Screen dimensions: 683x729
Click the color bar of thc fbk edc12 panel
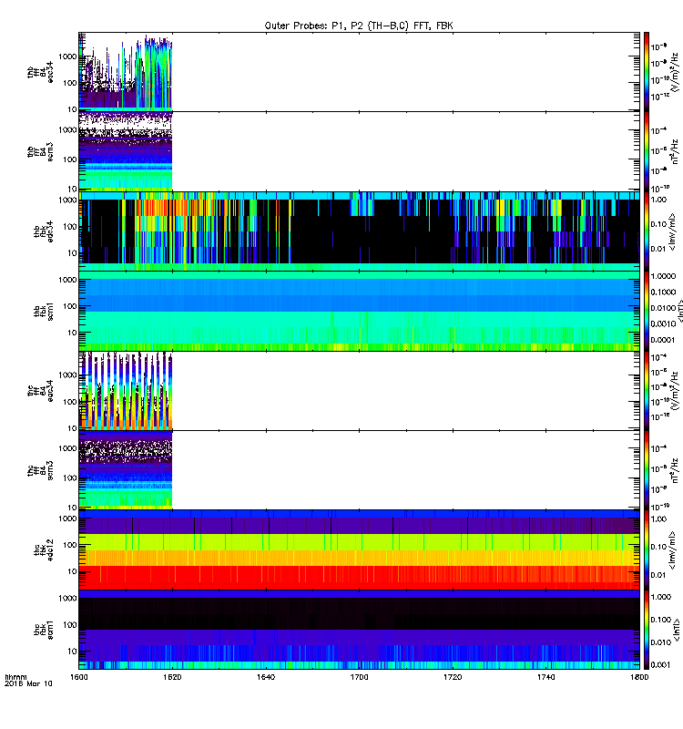647,550
